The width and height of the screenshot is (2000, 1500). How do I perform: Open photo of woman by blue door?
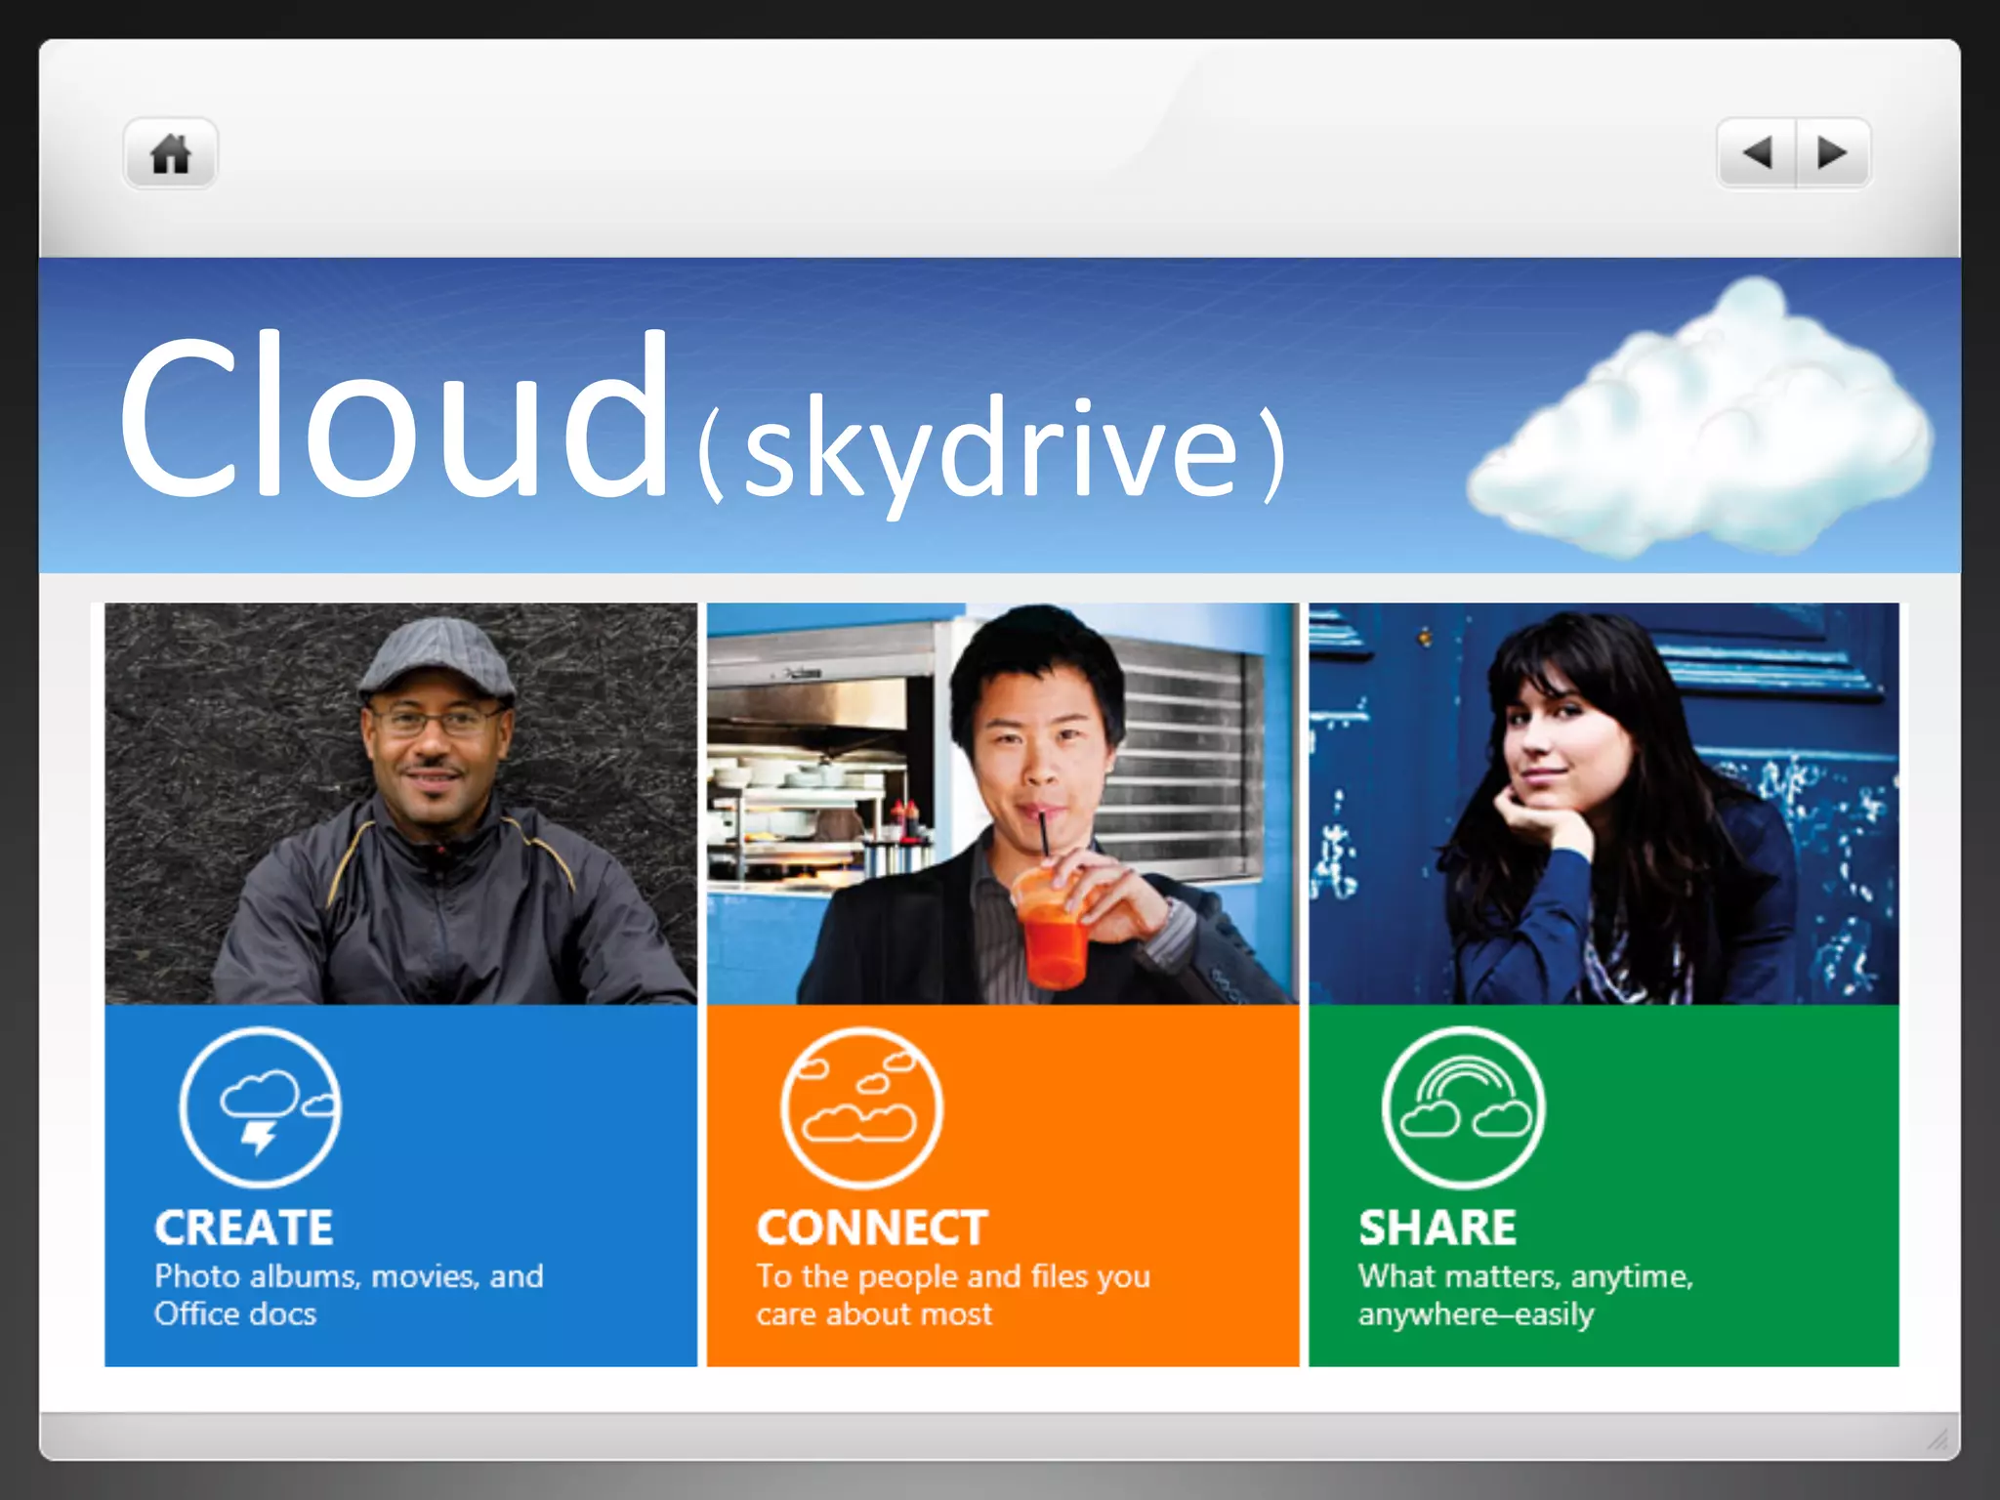(1604, 803)
